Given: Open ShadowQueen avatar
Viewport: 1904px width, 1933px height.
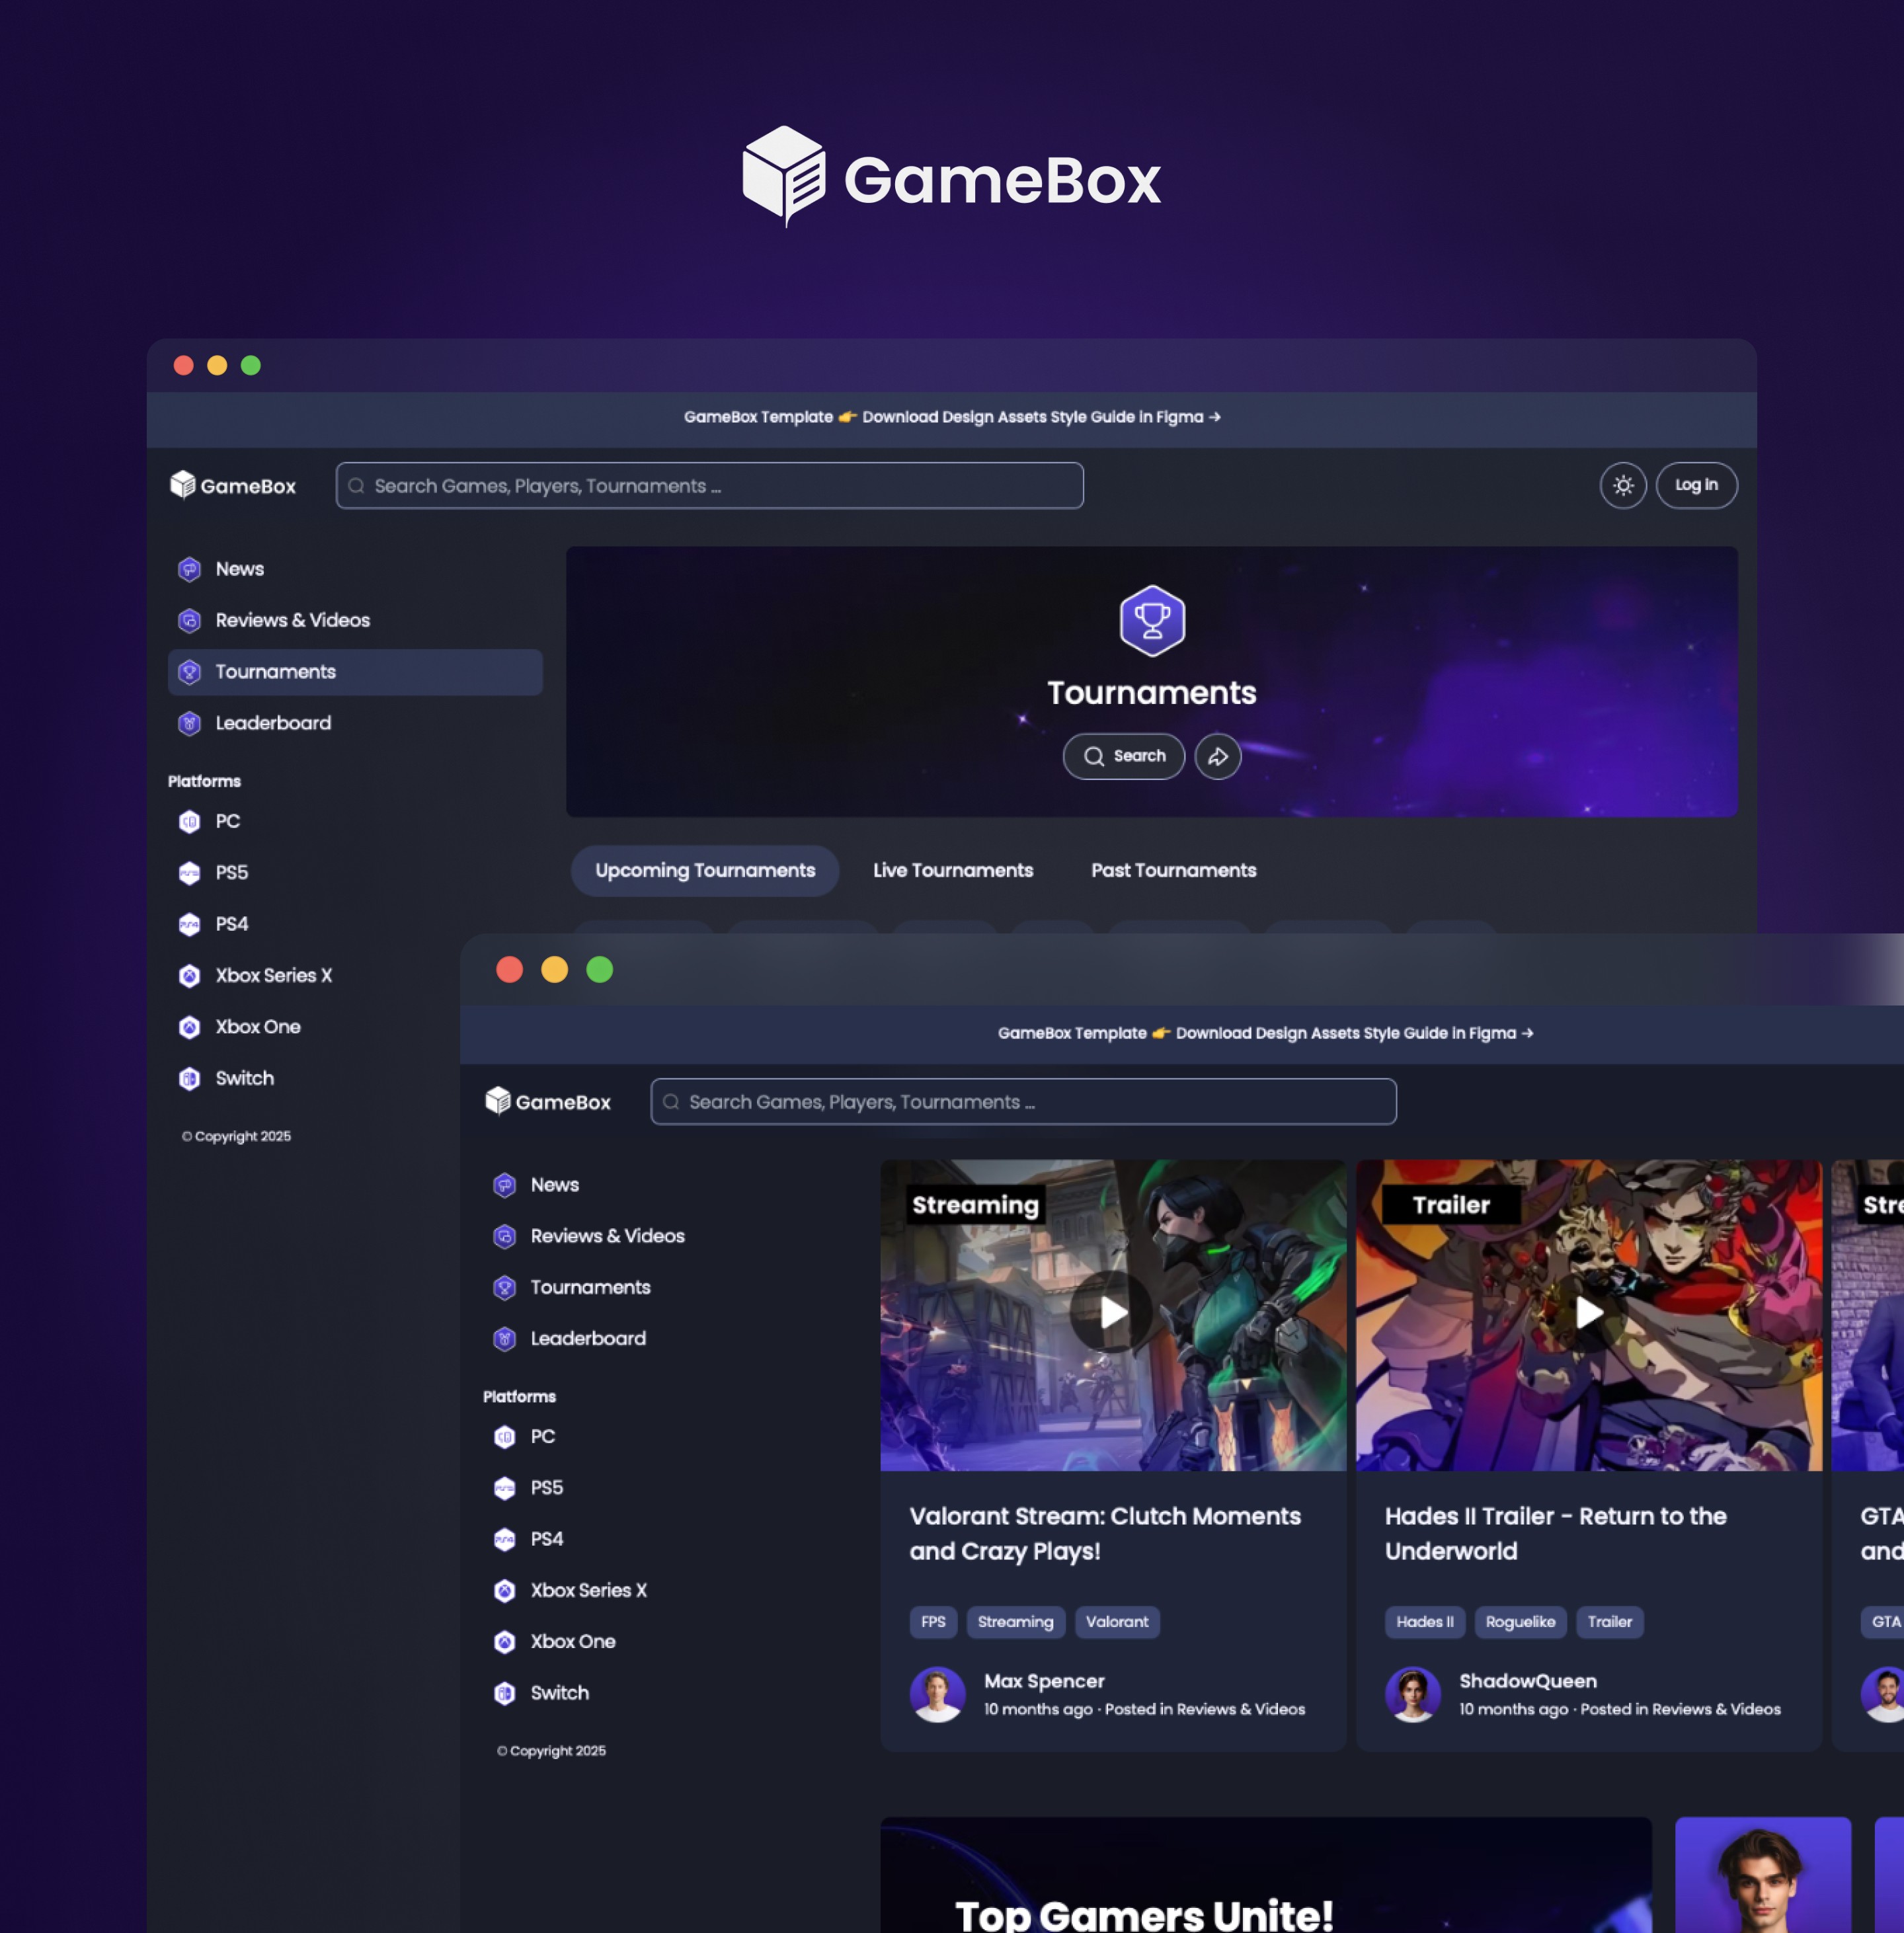Looking at the screenshot, I should tap(1412, 1694).
